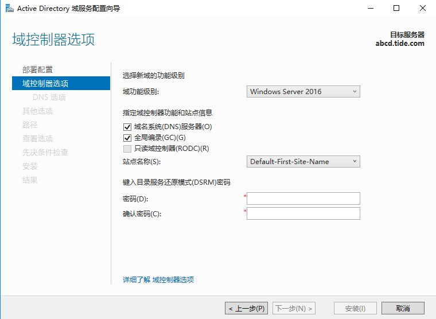
Task: Maximize the configuration wizard window
Action: tap(396, 9)
